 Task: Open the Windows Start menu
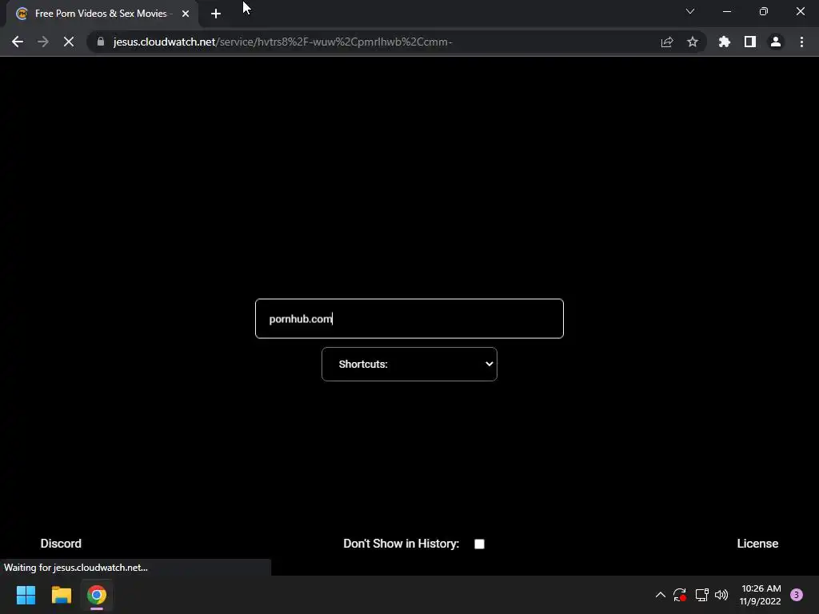26,595
